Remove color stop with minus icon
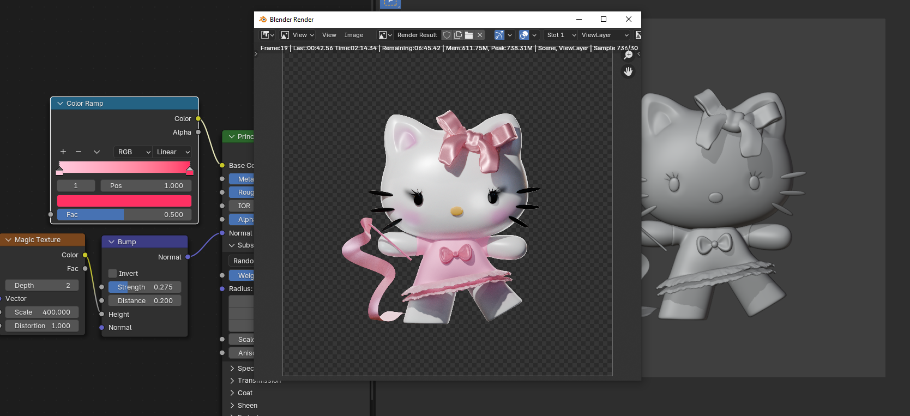This screenshot has height=416, width=910. pyautogui.click(x=79, y=152)
